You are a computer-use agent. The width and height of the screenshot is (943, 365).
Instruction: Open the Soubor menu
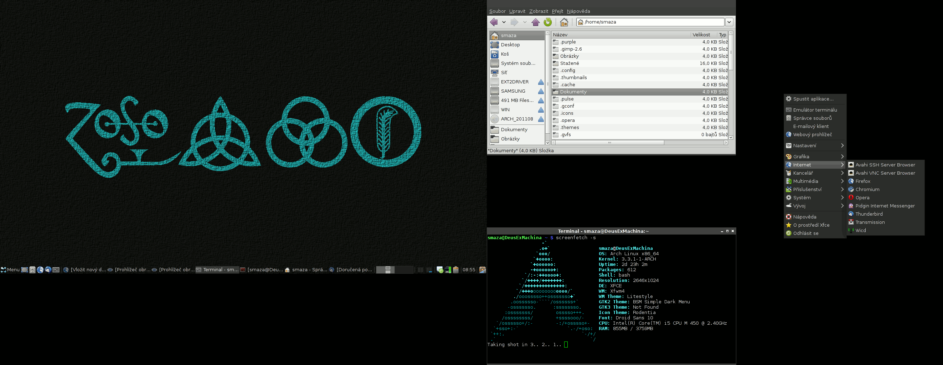(497, 11)
